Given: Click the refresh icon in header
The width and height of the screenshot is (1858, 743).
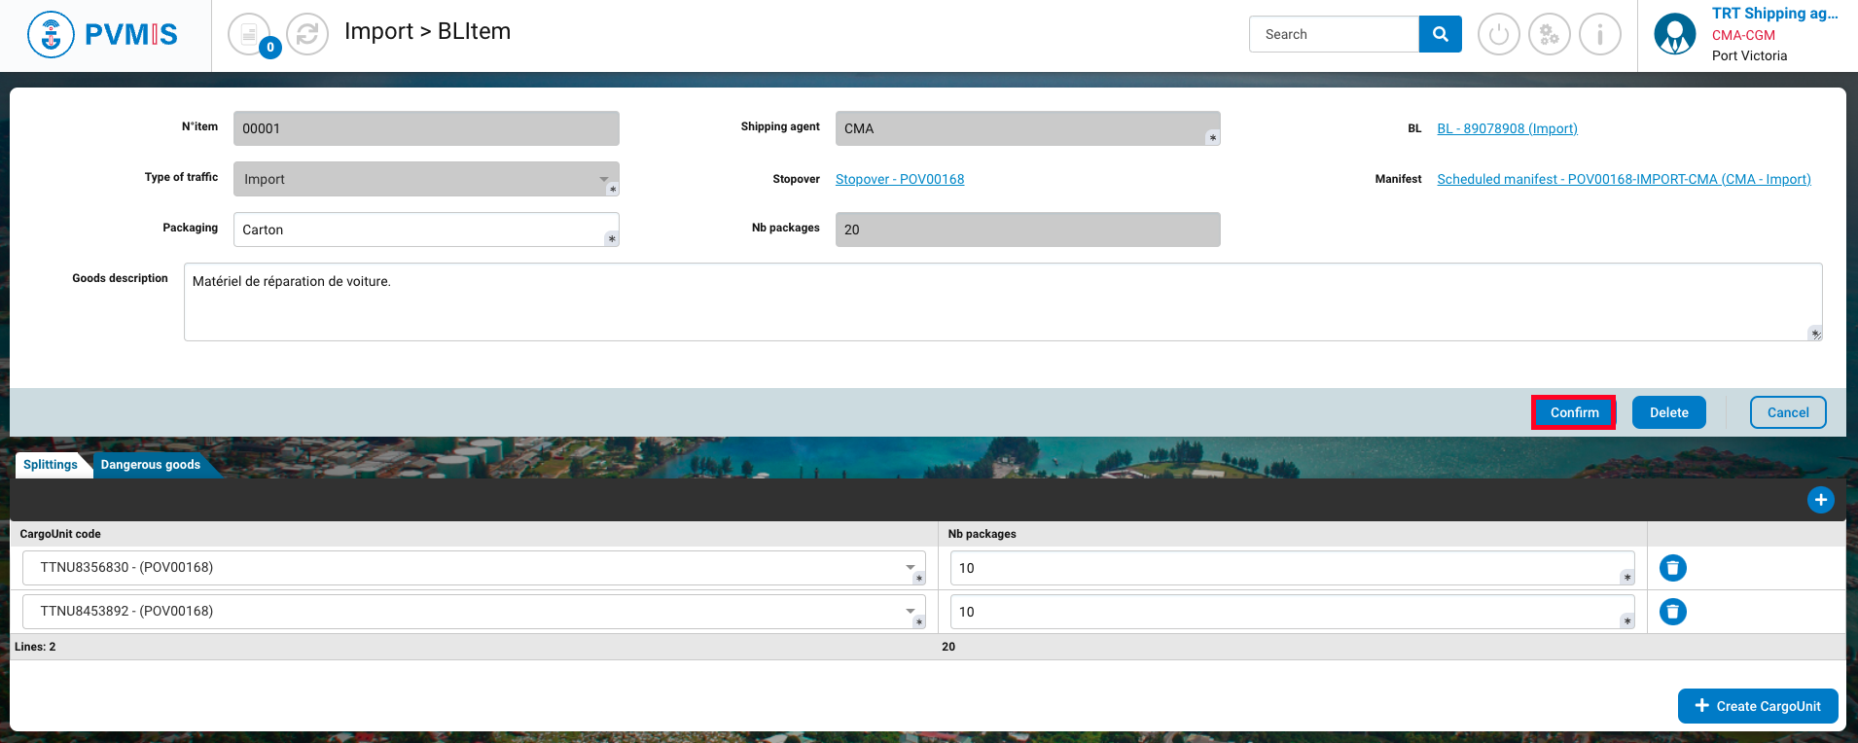Looking at the screenshot, I should pyautogui.click(x=307, y=35).
